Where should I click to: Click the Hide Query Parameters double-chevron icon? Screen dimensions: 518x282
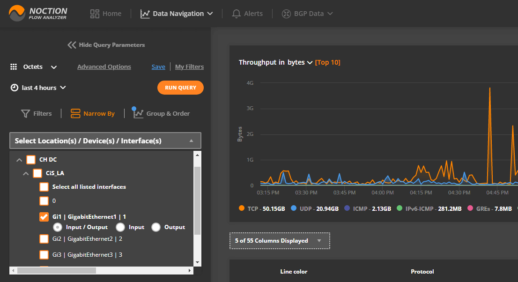(x=72, y=45)
